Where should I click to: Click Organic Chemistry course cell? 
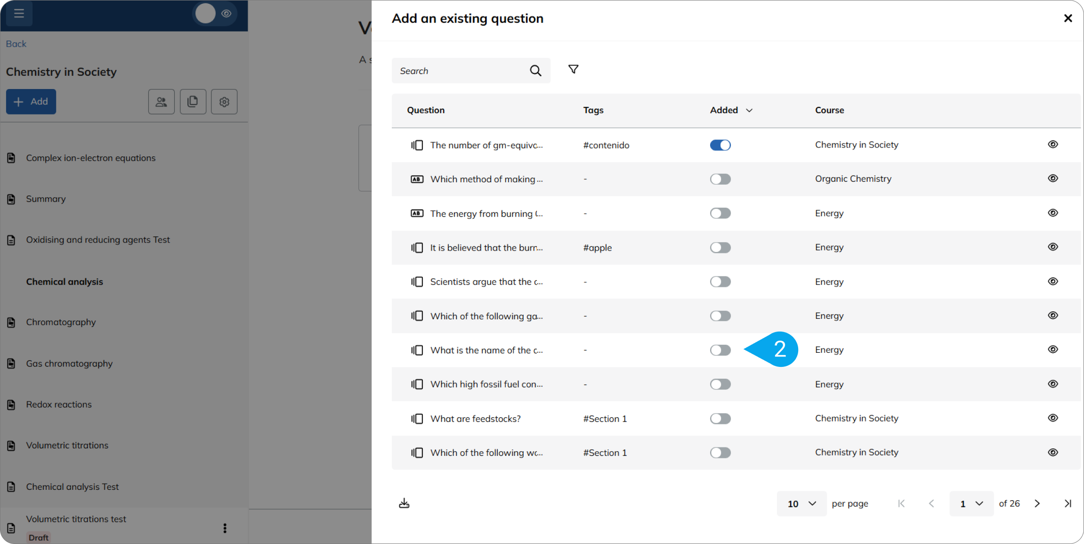[853, 179]
